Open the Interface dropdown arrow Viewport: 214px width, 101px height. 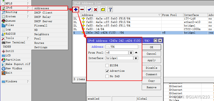click(x=136, y=58)
